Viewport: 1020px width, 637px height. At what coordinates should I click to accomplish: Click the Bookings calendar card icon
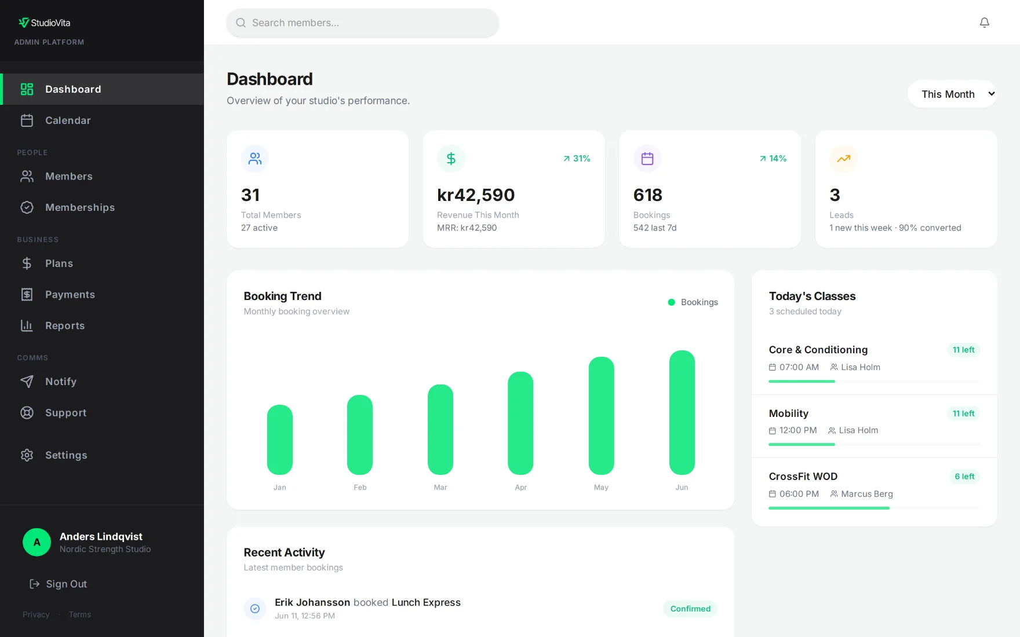[647, 159]
